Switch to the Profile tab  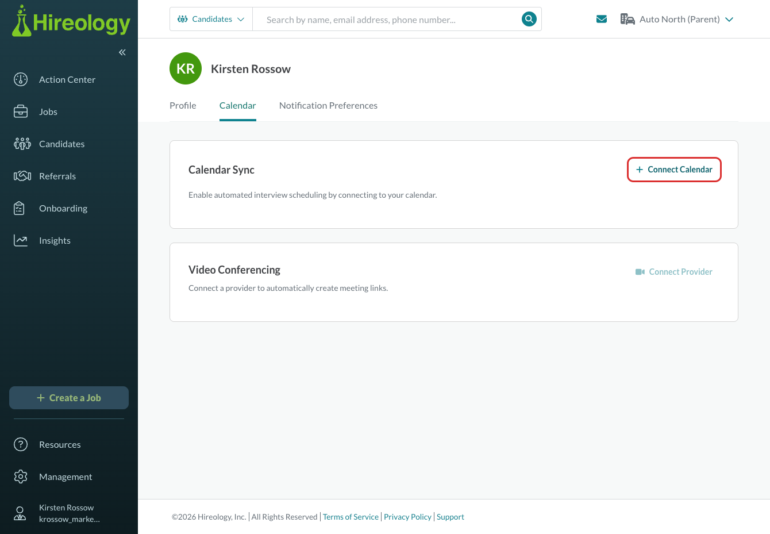[x=183, y=105]
